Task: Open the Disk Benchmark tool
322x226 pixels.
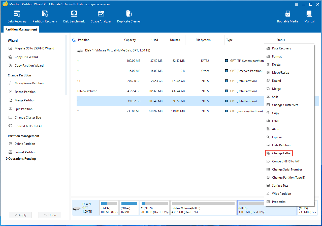Action: (x=74, y=17)
